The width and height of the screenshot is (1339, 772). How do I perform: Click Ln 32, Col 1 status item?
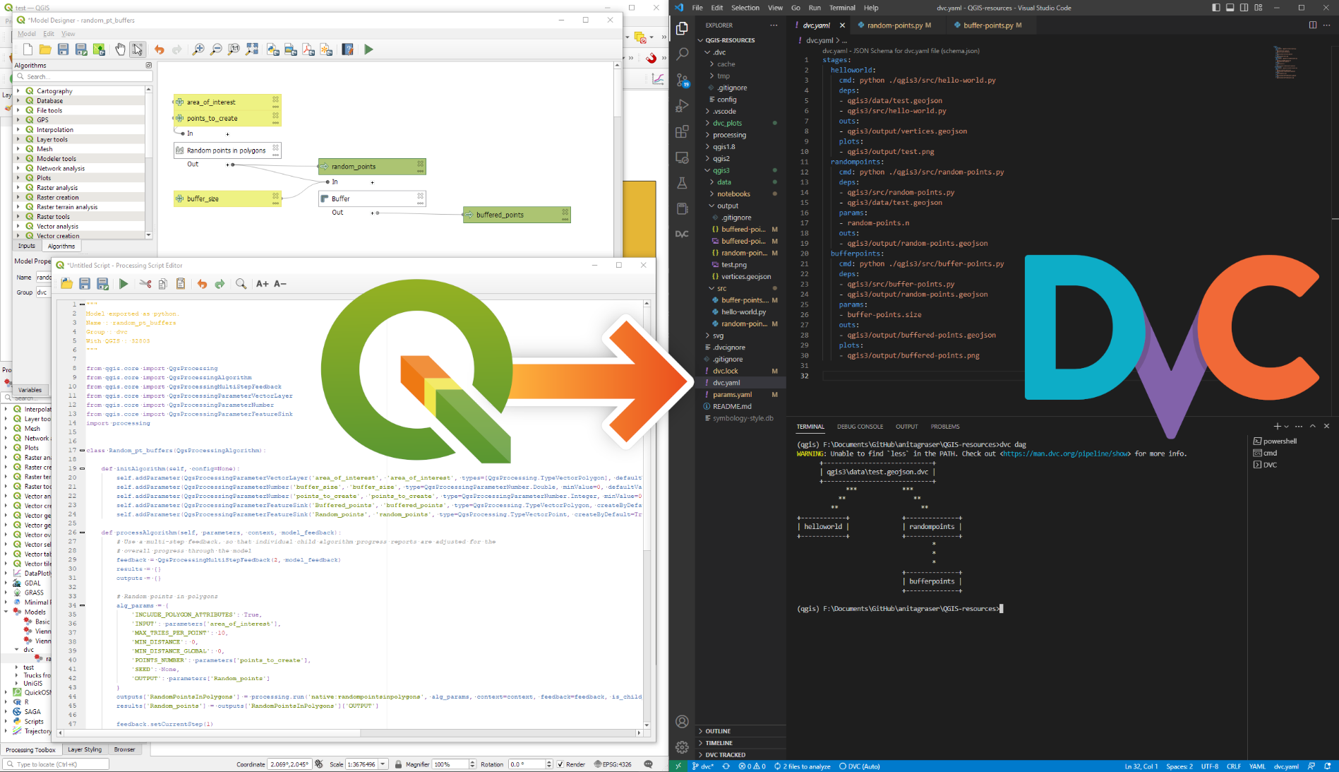coord(1141,766)
